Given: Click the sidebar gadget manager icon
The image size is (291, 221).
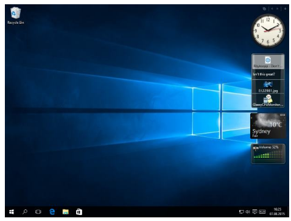Looking at the screenshot, I should (x=264, y=9).
